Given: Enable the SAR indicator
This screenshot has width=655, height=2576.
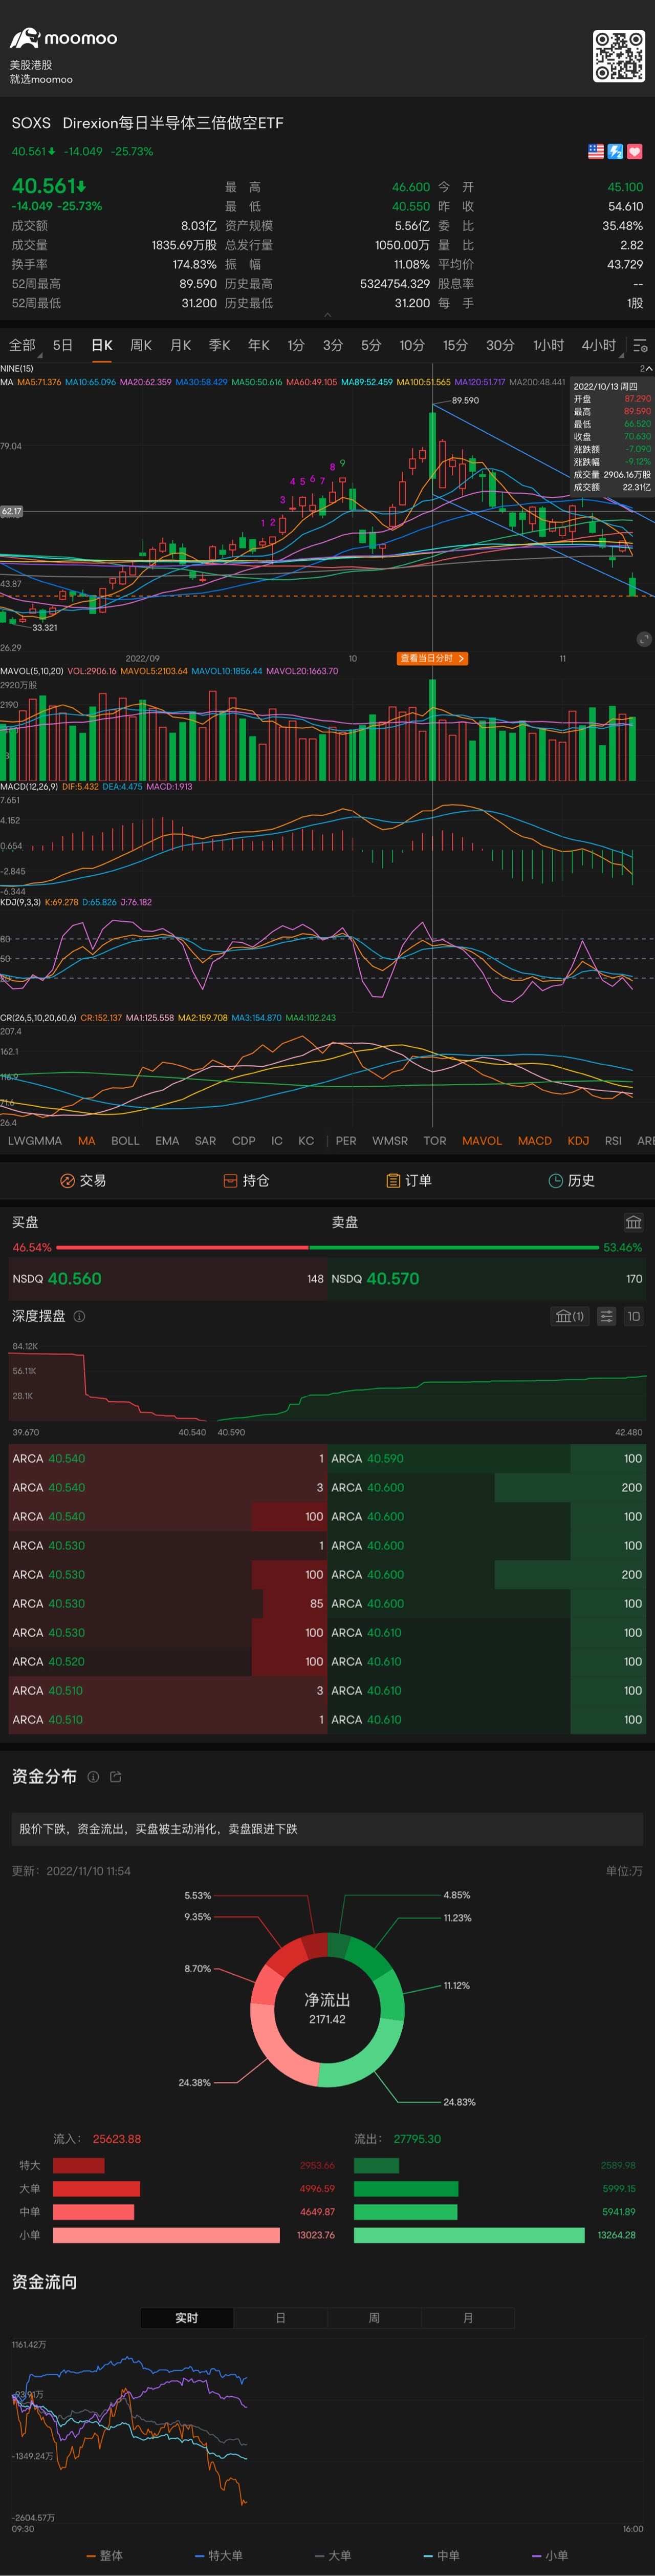Looking at the screenshot, I should click(x=205, y=1140).
